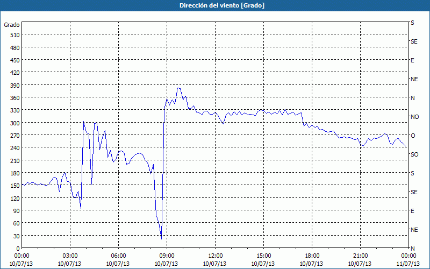Click the 00:00 label above 10/07/13
The width and height of the screenshot is (430, 269).
21,256
